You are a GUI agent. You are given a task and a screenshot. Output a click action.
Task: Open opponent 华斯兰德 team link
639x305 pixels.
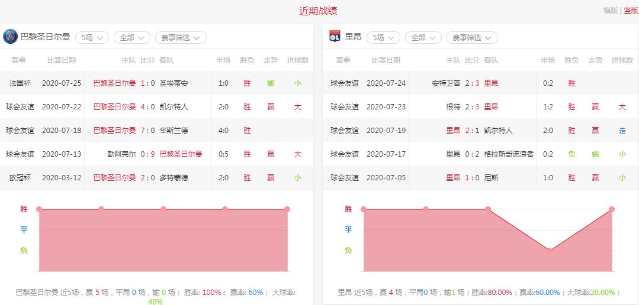coord(174,131)
